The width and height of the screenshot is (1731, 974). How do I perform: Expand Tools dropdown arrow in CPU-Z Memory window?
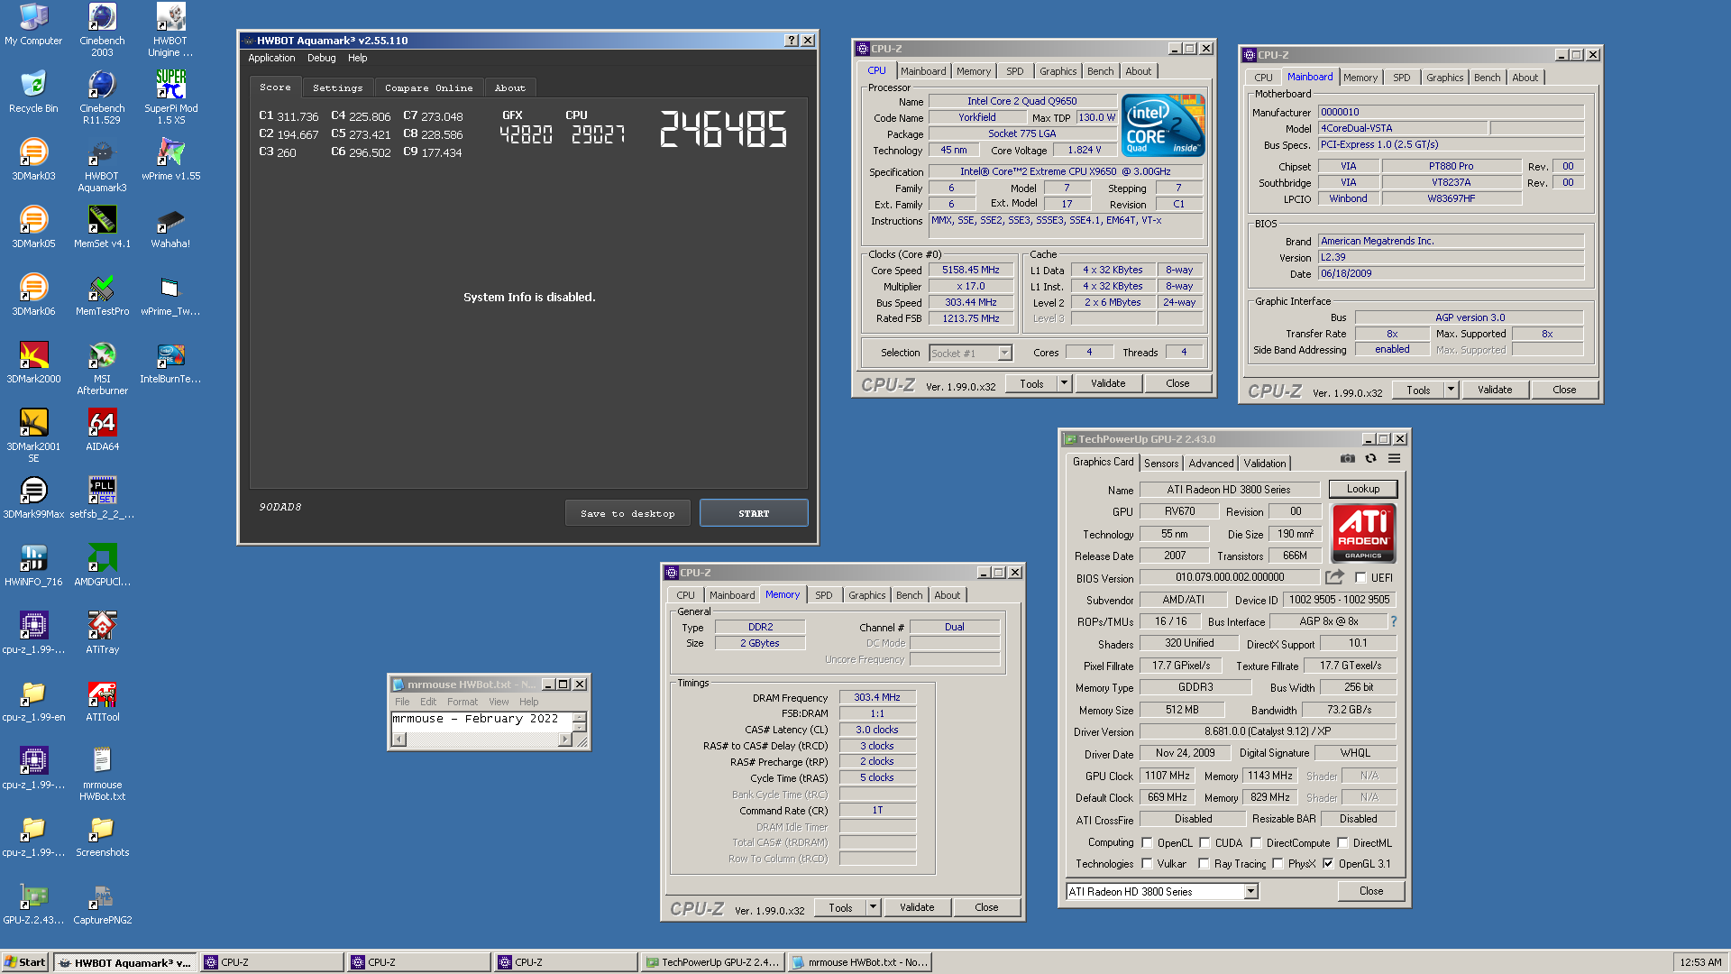click(873, 907)
